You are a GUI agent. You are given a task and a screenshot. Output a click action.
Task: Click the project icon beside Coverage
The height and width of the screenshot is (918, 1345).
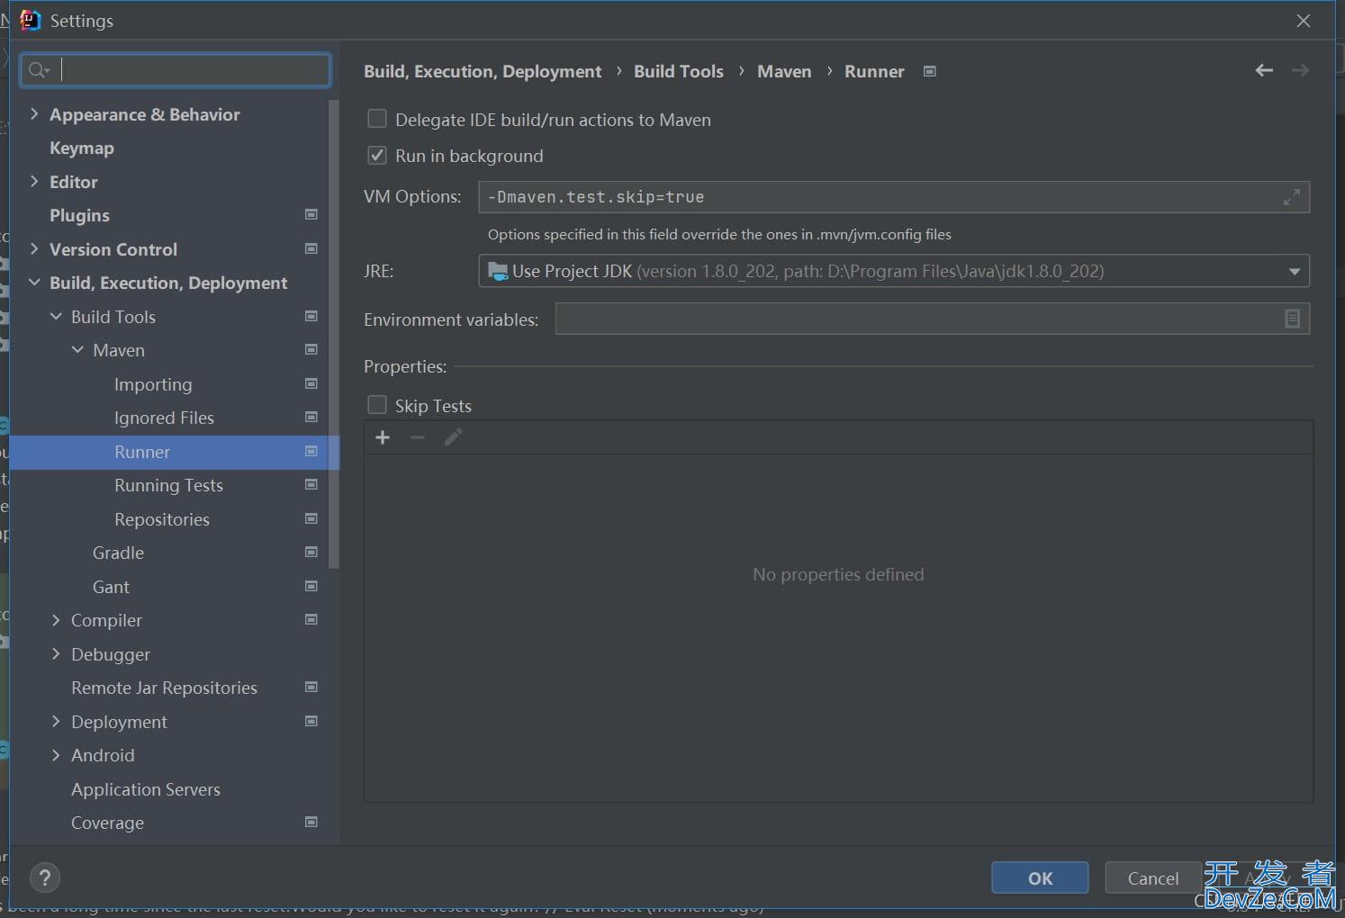coord(311,823)
